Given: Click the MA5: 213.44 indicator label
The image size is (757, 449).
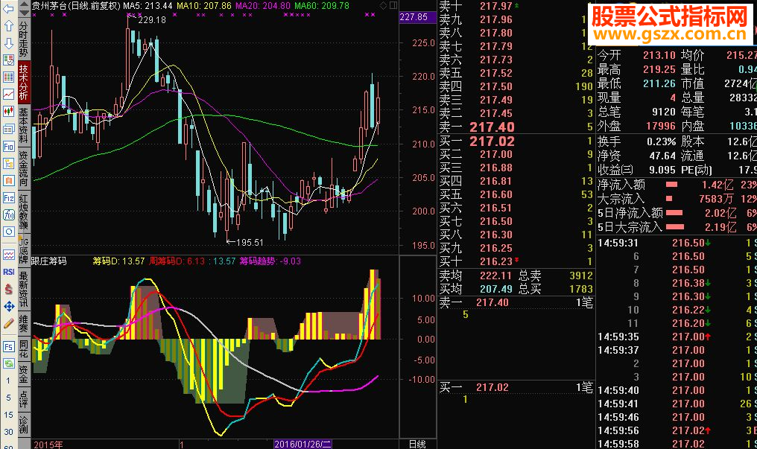Looking at the screenshot, I should [148, 6].
